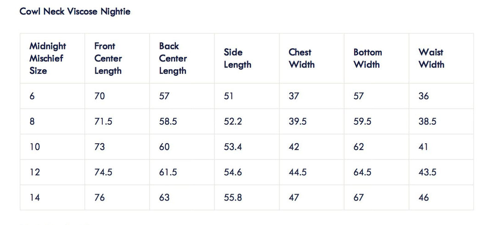Click the "Front Center Length" header cell
Viewport: 496px width, 225px height.
(x=108, y=58)
